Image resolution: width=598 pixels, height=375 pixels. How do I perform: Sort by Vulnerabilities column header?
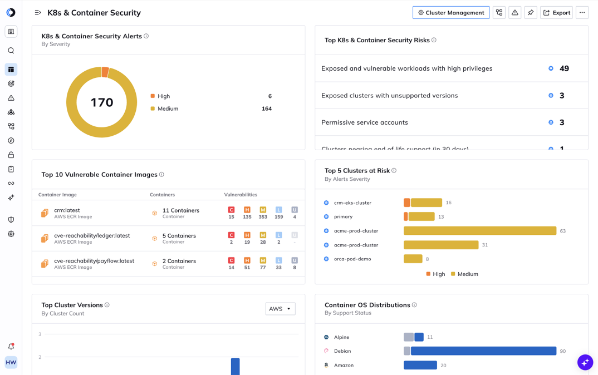[x=241, y=195]
